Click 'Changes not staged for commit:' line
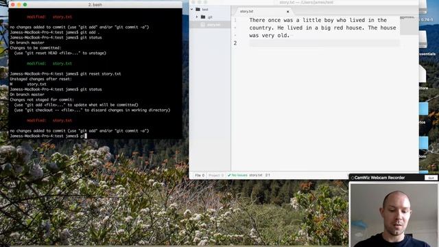Viewport: 439px width, 247px height. click(x=42, y=99)
